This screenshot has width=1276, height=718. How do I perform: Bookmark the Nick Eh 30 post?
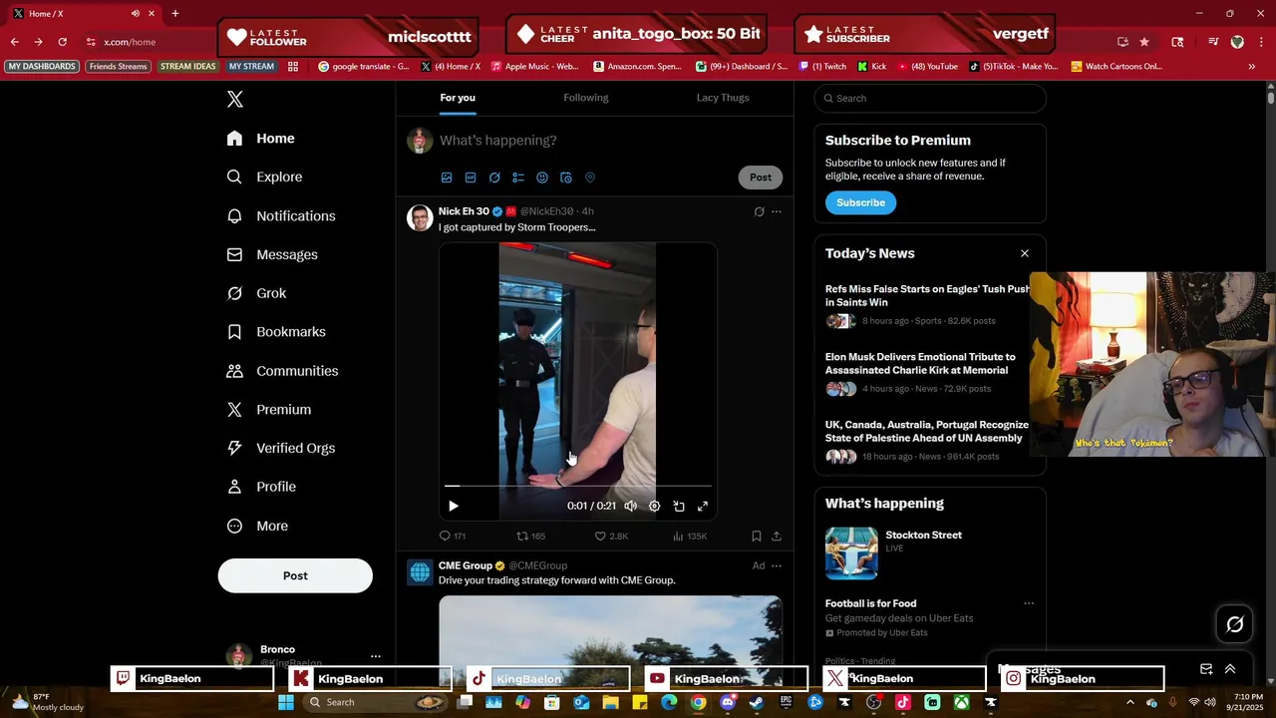pyautogui.click(x=757, y=537)
